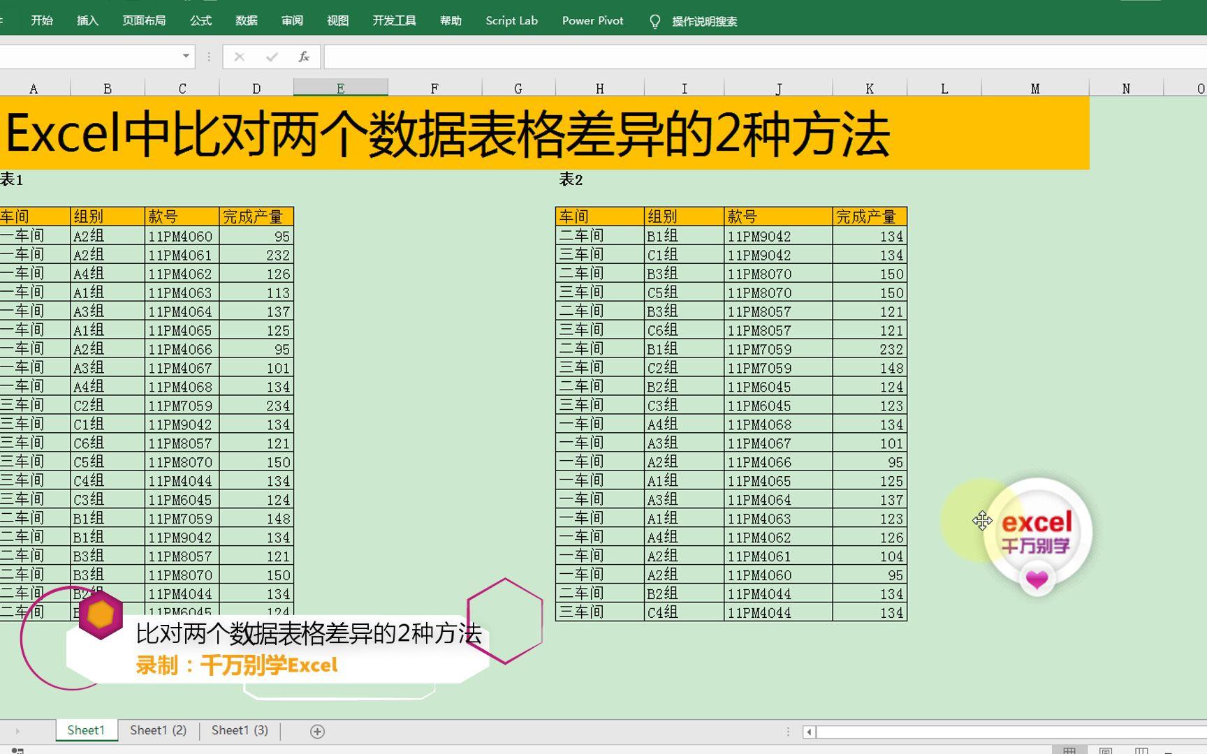Open the 视图 ribbon tab

338,21
